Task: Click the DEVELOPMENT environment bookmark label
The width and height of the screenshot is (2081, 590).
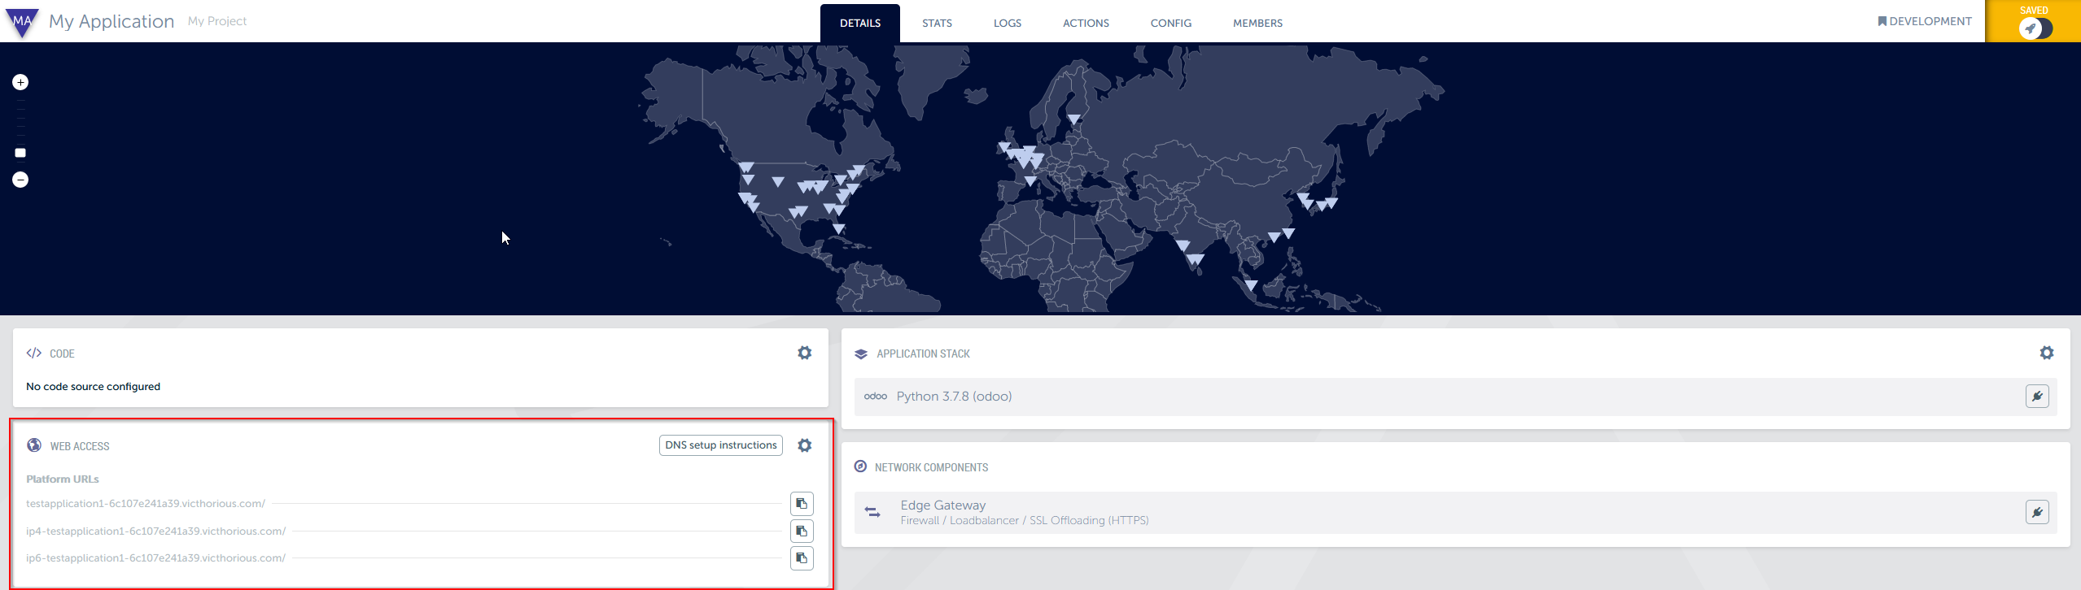Action: [1924, 21]
